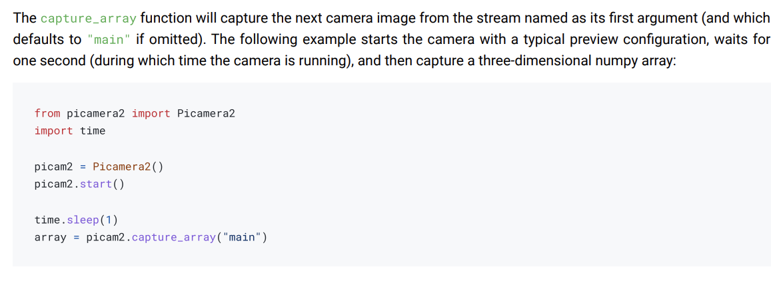Click the "sleep" method in time.sleep(1)
This screenshot has height=303, width=783.
click(x=83, y=220)
